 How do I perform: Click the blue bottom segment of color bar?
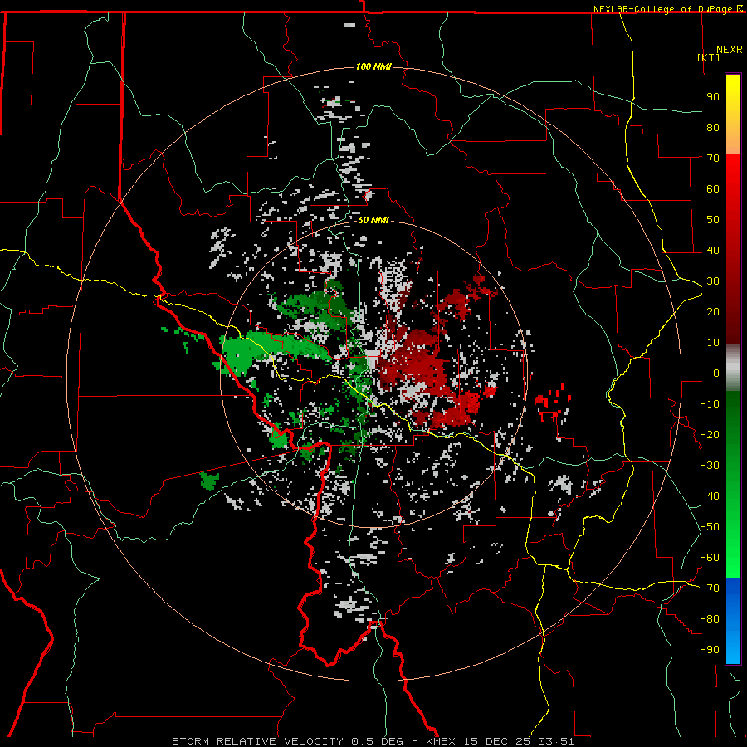pyautogui.click(x=733, y=621)
